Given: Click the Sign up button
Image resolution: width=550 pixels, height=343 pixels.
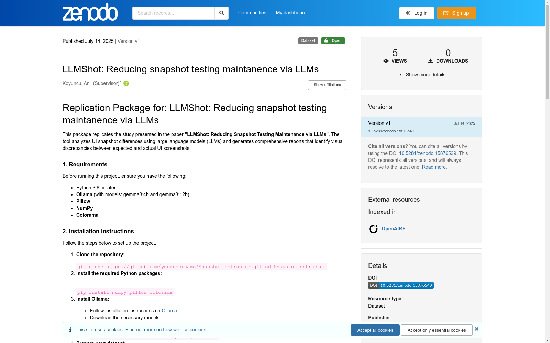Looking at the screenshot, I should coord(456,13).
